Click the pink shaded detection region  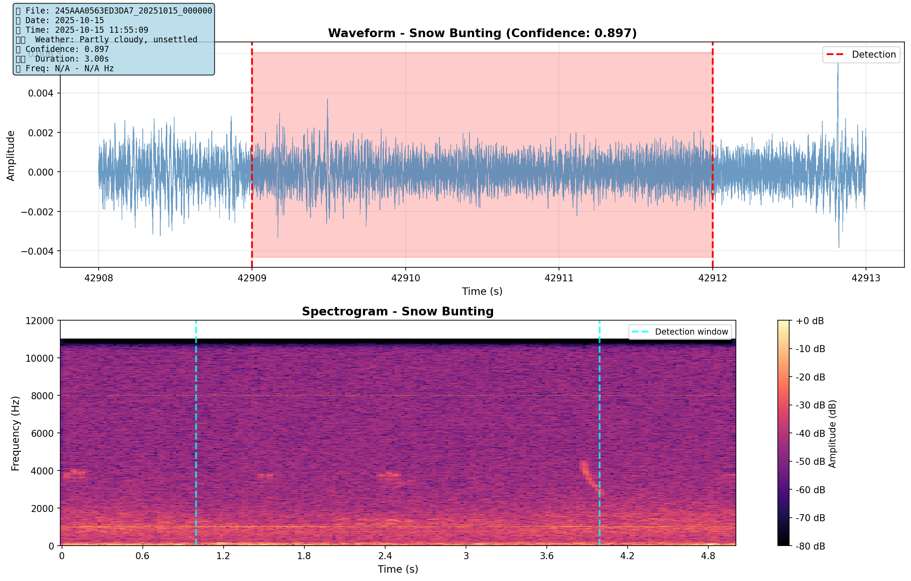pos(480,87)
